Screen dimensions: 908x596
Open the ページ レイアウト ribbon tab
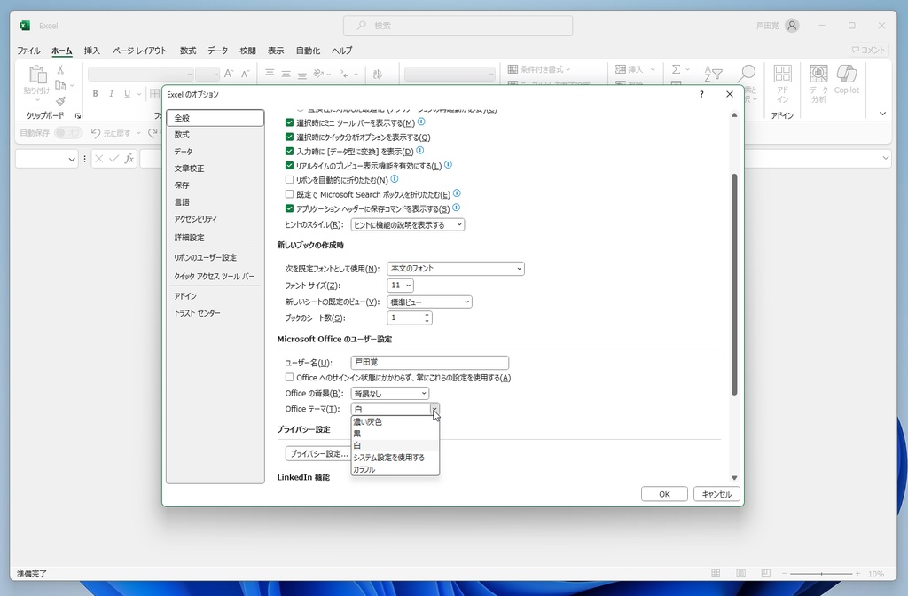pos(139,51)
